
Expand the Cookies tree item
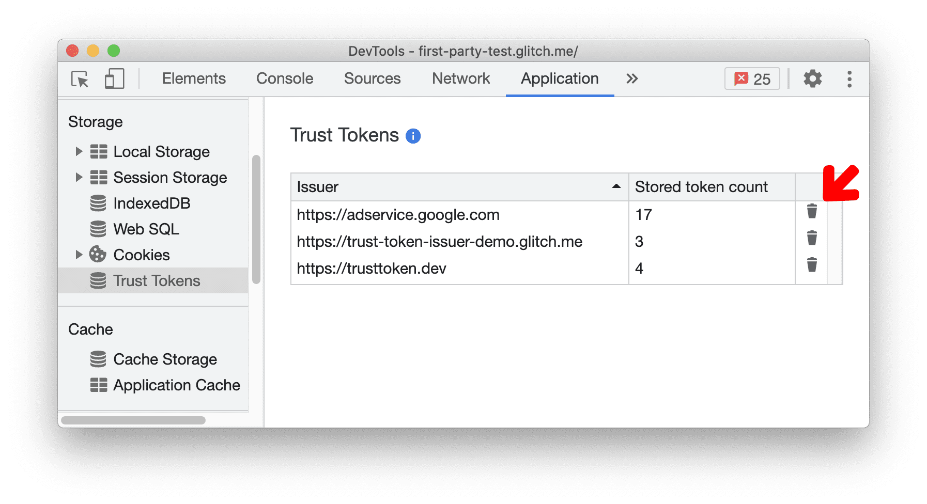pos(79,255)
